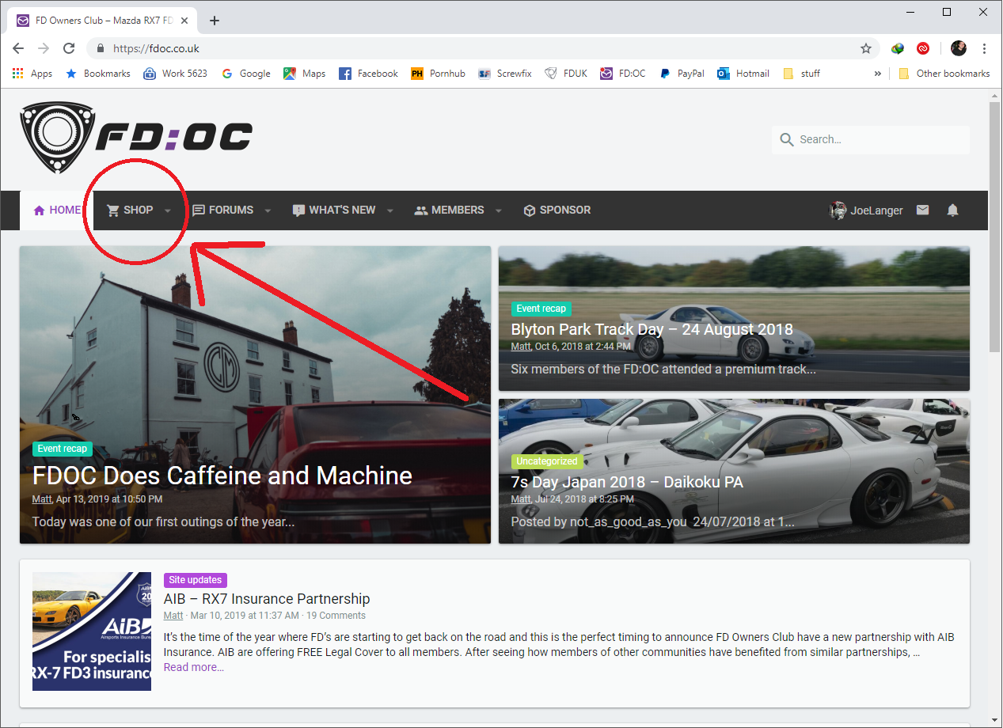This screenshot has height=728, width=1003.
Task: Open the Sponsor nav item
Action: pyautogui.click(x=557, y=210)
